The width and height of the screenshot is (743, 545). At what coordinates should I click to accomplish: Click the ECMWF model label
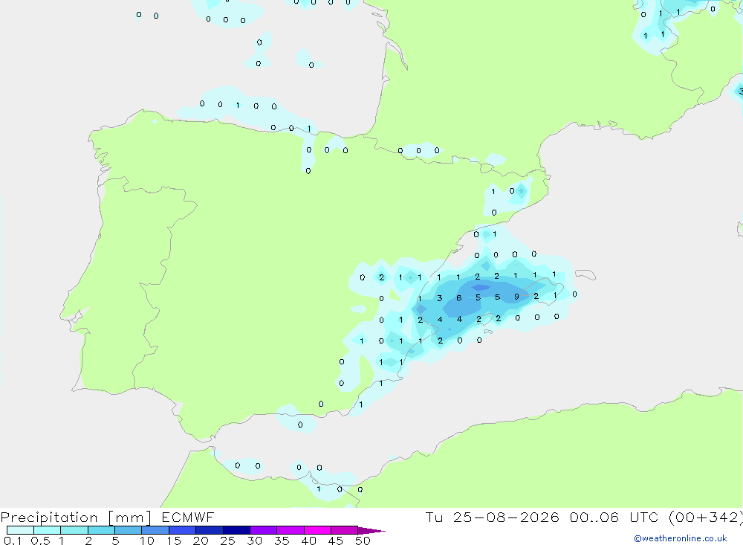tap(188, 517)
